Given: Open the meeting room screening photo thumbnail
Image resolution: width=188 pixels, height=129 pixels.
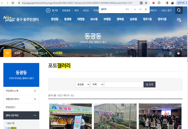Looking at the screenshot, I should pos(160,116).
